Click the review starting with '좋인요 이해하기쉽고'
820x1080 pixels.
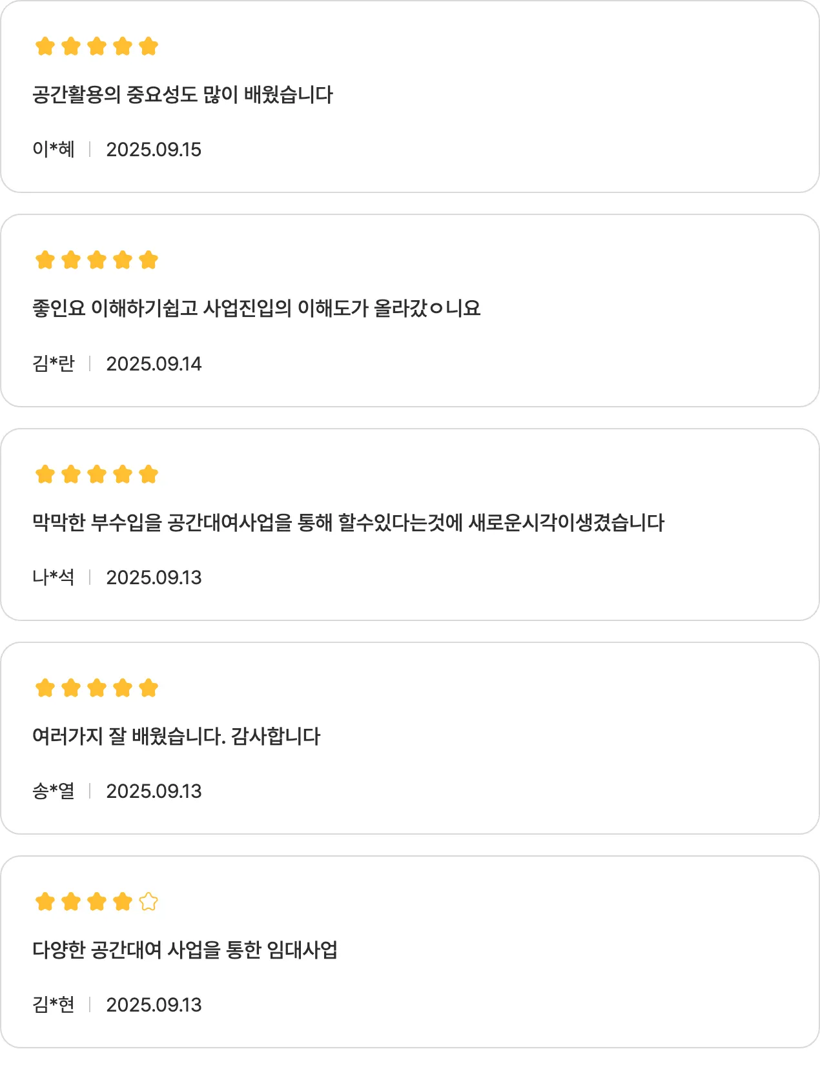tap(256, 309)
